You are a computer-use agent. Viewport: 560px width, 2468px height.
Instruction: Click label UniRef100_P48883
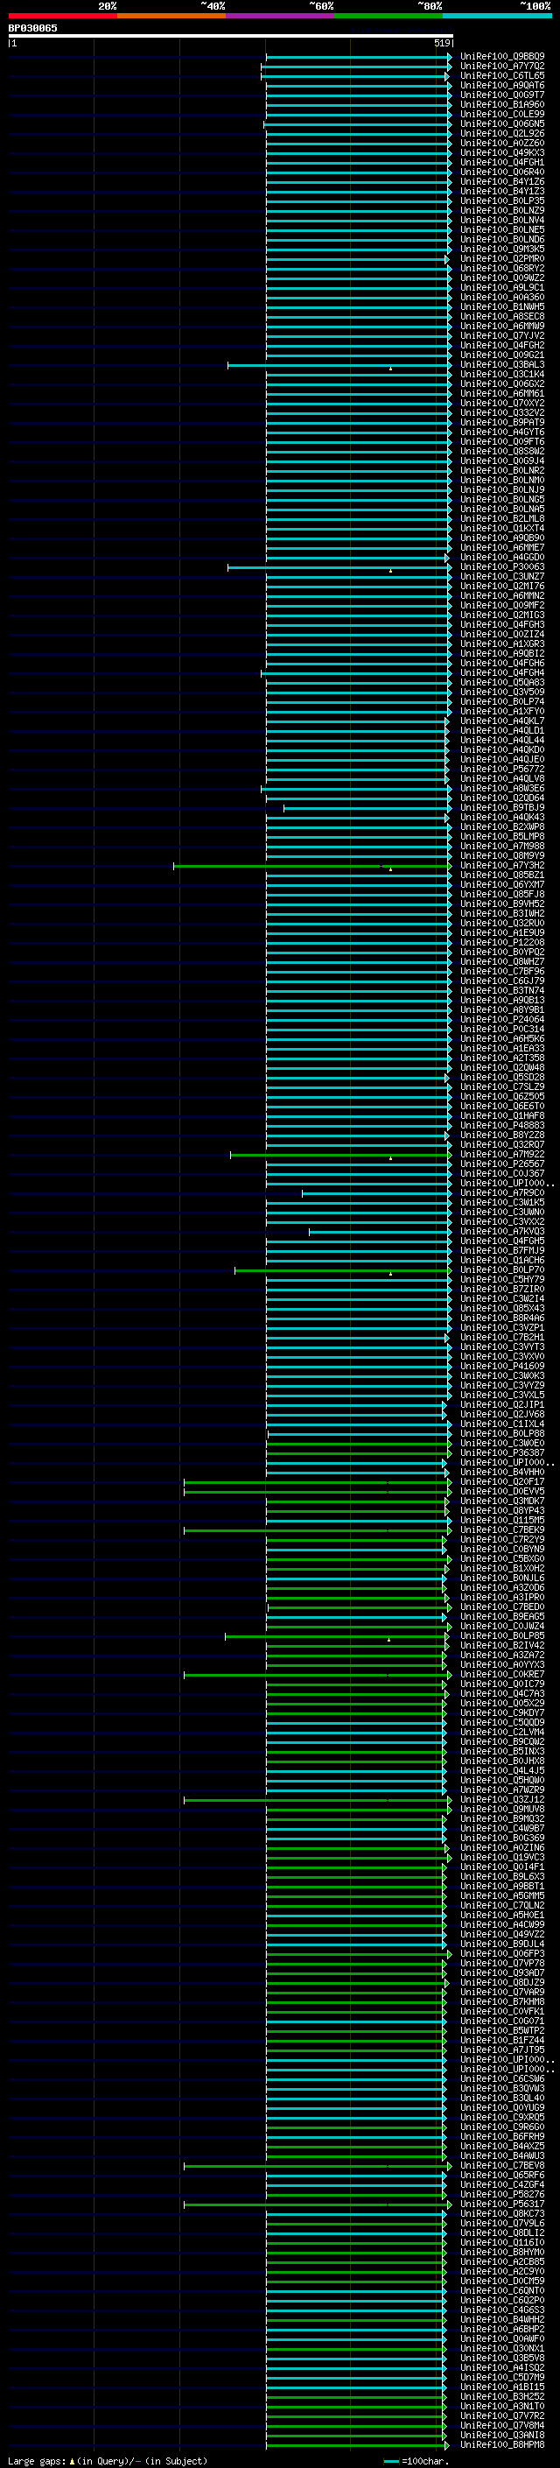[502, 1126]
